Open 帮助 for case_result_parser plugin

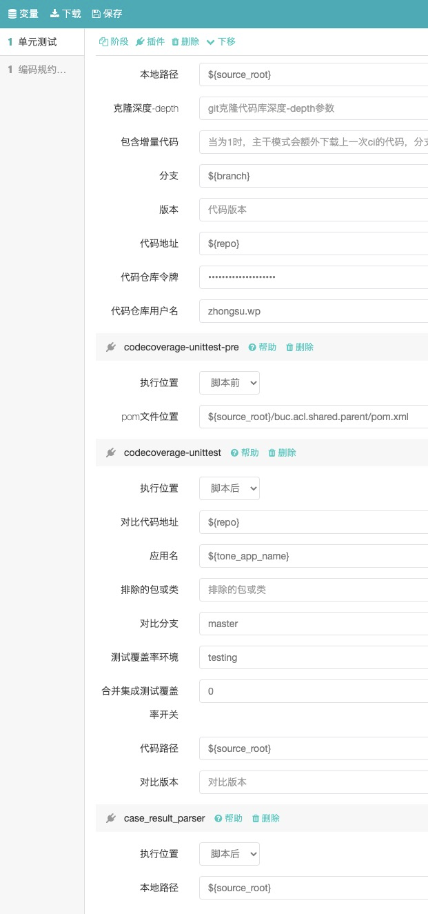point(228,818)
